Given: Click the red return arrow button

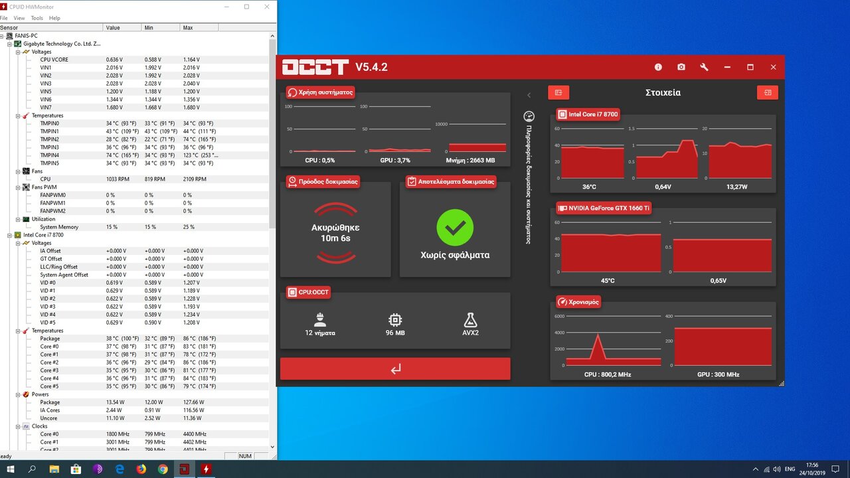Looking at the screenshot, I should click(x=395, y=368).
